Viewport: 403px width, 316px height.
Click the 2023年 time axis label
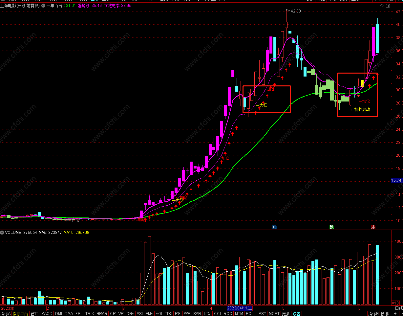tap(7, 308)
